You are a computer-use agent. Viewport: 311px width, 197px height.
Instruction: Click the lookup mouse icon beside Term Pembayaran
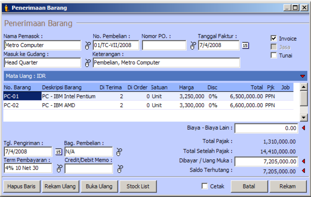[59, 168]
